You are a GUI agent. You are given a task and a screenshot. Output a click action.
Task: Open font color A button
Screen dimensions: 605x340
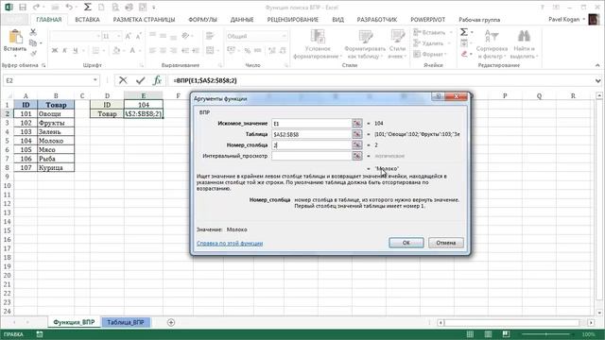tap(132, 50)
